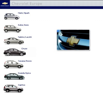Click the Chevrolet grille emblem photo
This screenshot has height=95, width=103.
tap(73, 40)
